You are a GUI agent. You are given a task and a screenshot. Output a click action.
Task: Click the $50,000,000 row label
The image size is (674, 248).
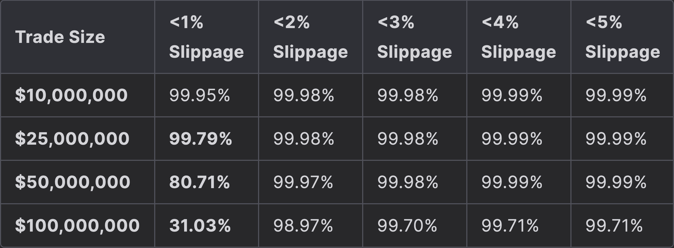click(73, 182)
